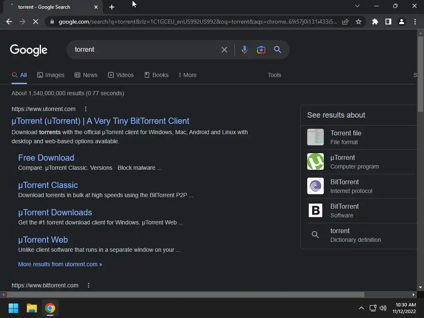Click the https://www.utorrent.com URL text

pyautogui.click(x=43, y=109)
